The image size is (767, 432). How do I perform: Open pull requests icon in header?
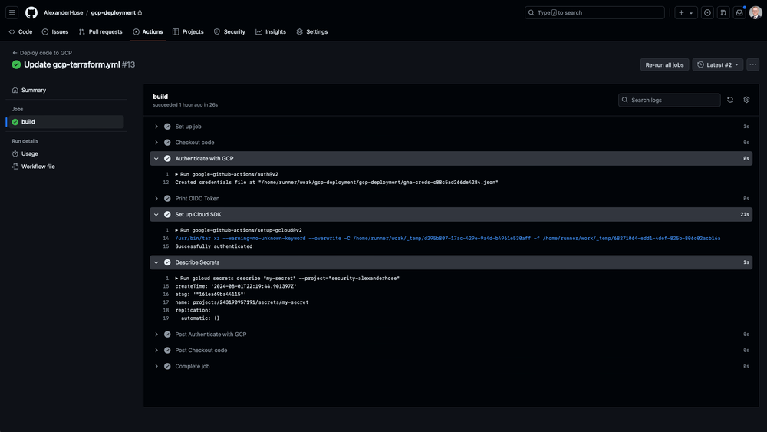coord(723,13)
